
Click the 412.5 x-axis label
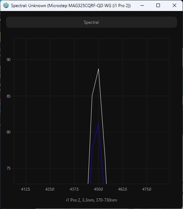coord(26,189)
